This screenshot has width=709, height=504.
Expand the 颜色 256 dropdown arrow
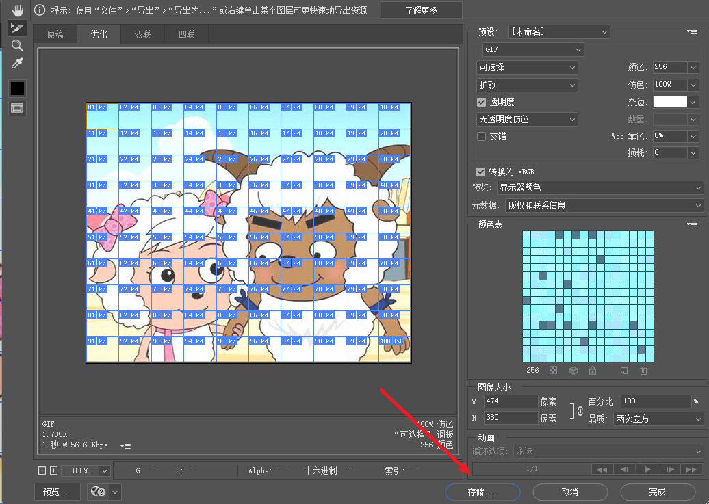pyautogui.click(x=693, y=67)
